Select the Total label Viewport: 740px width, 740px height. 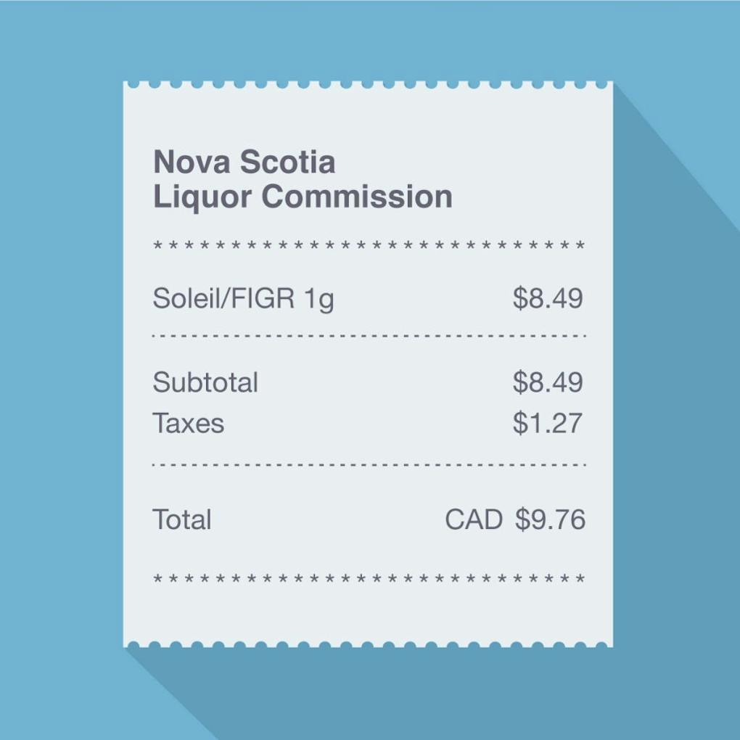182,519
